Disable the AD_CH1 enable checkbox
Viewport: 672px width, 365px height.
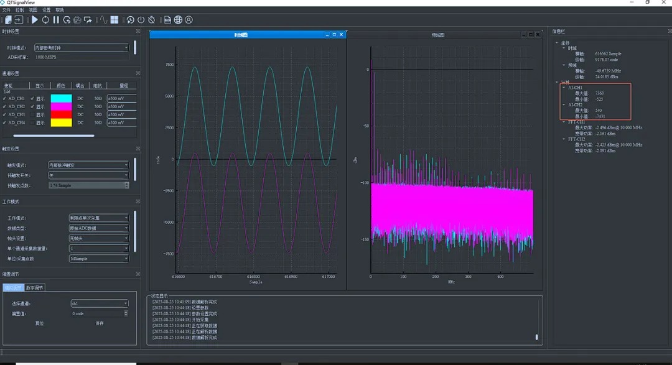point(4,98)
